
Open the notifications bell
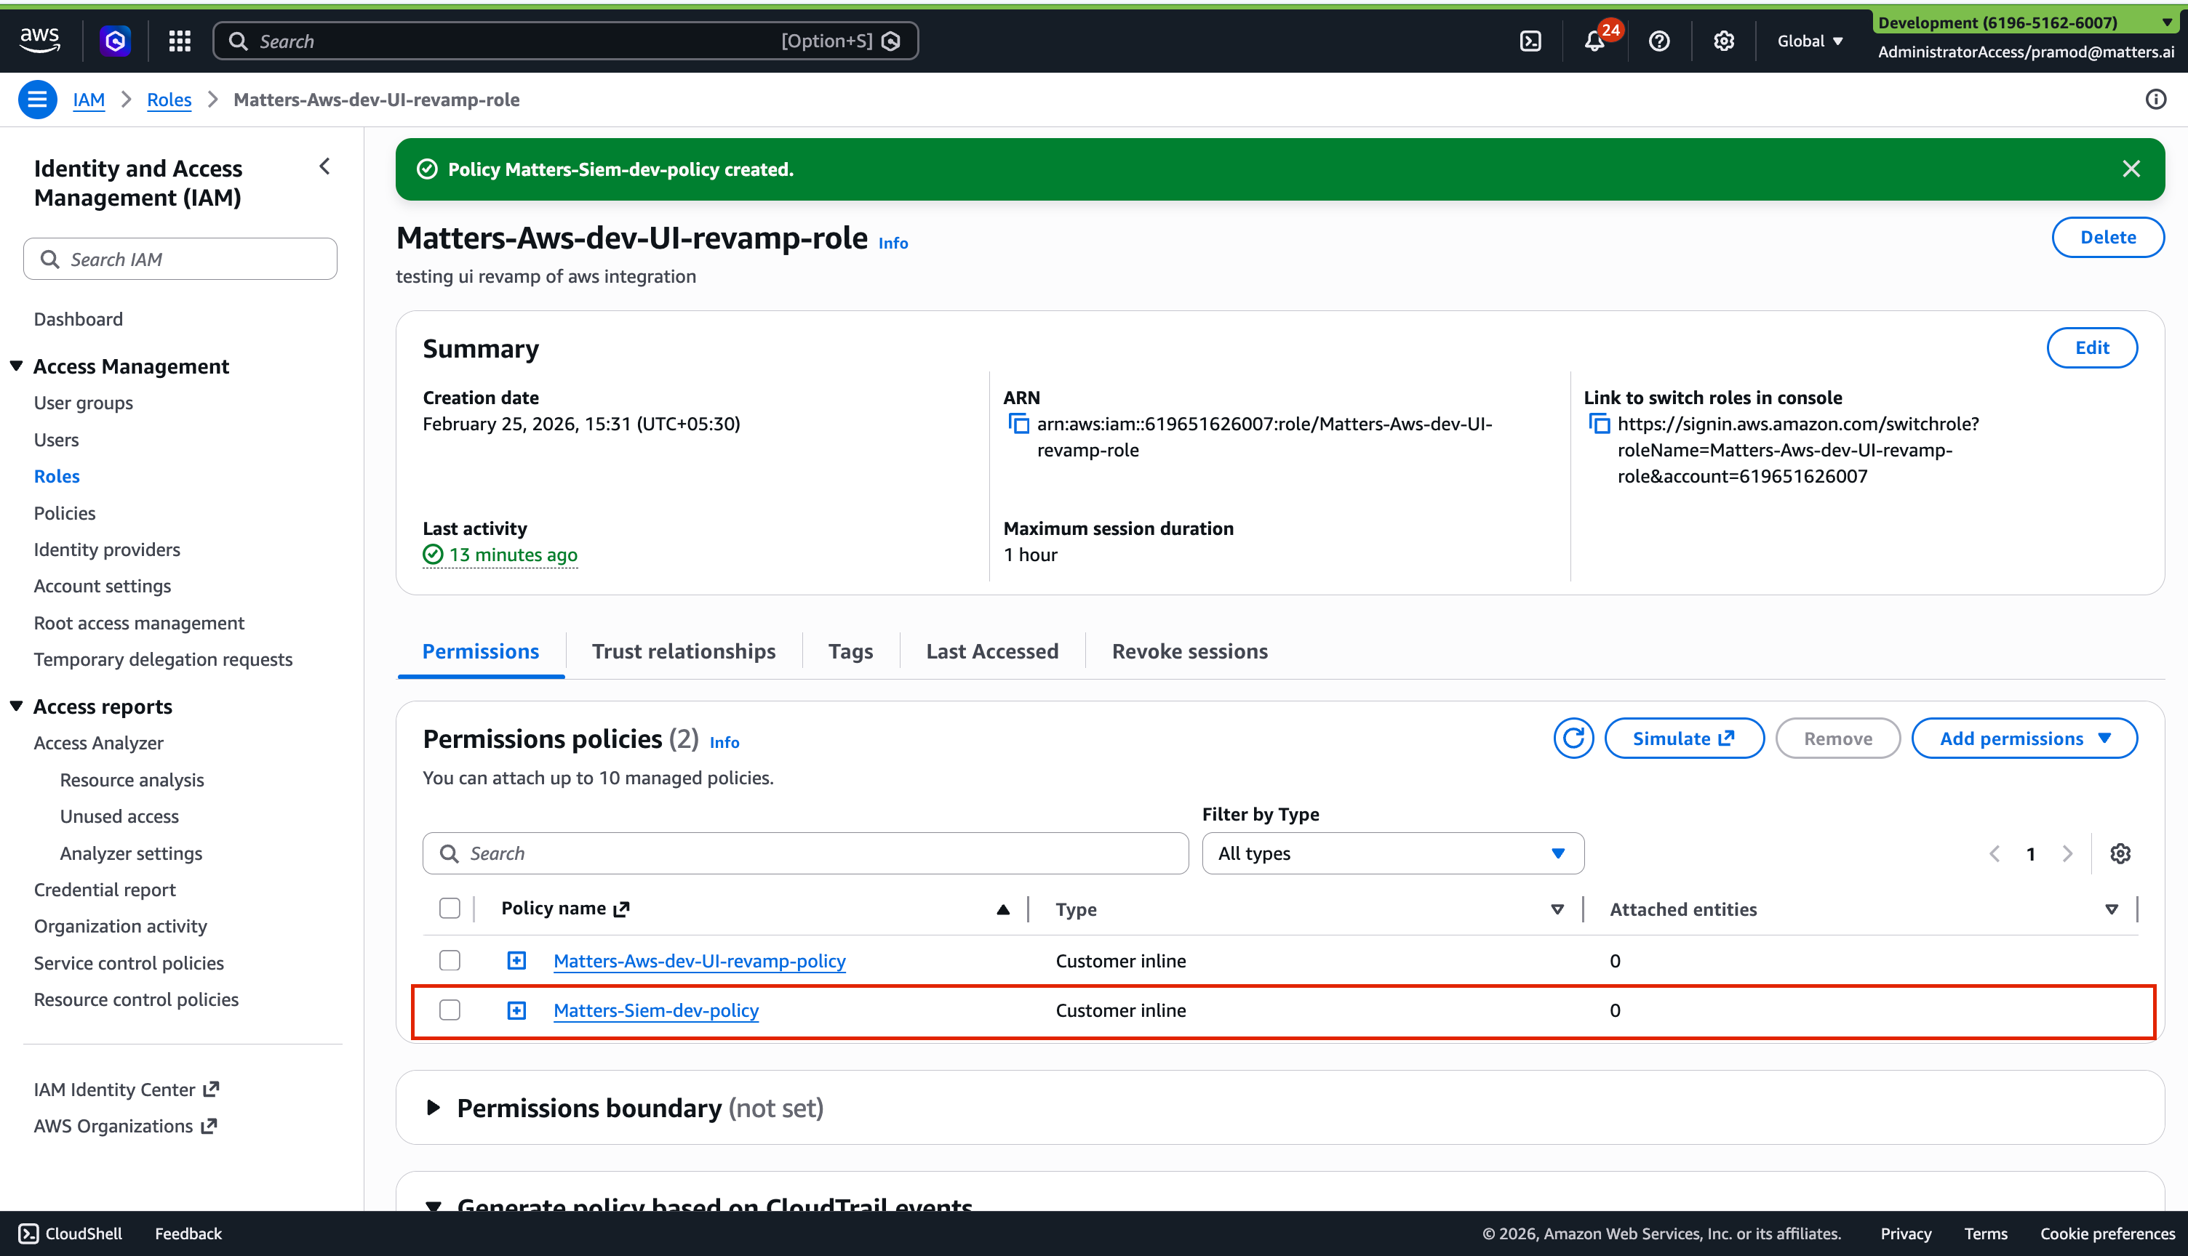(x=1594, y=41)
